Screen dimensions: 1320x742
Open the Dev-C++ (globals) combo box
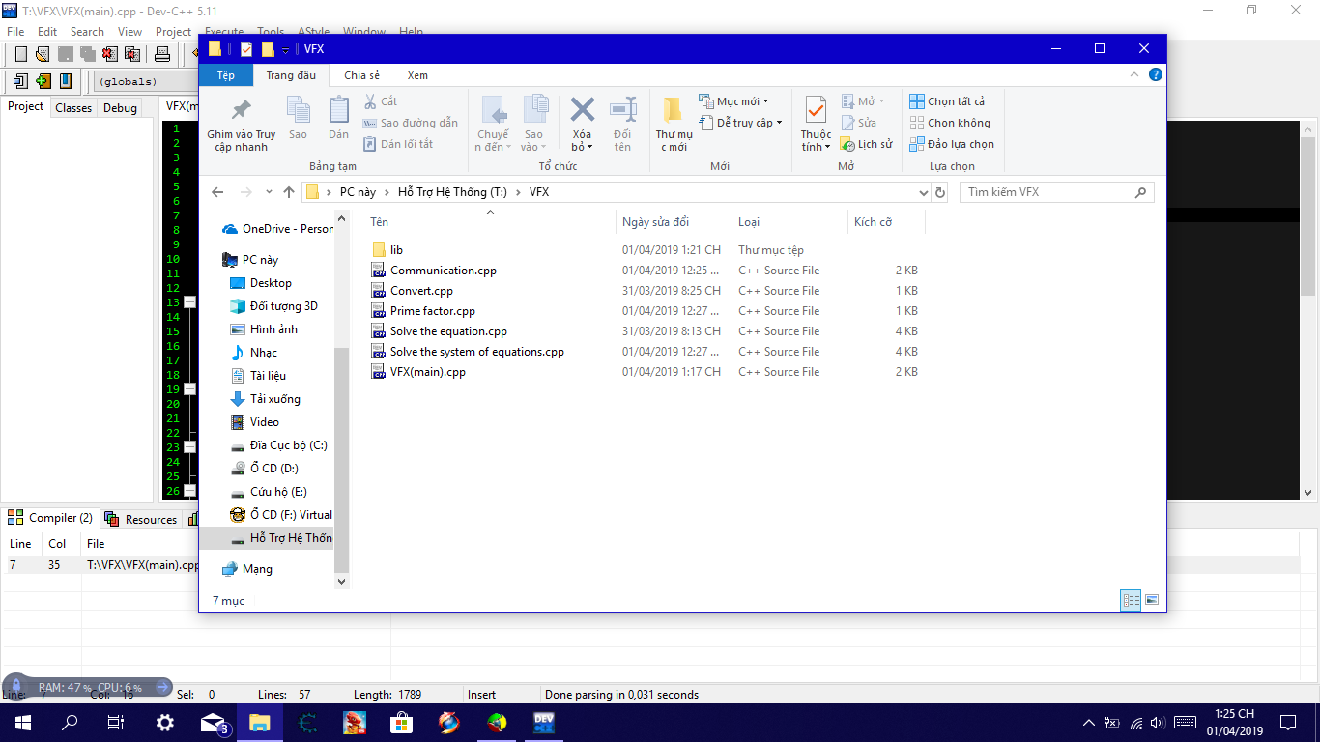[145, 82]
